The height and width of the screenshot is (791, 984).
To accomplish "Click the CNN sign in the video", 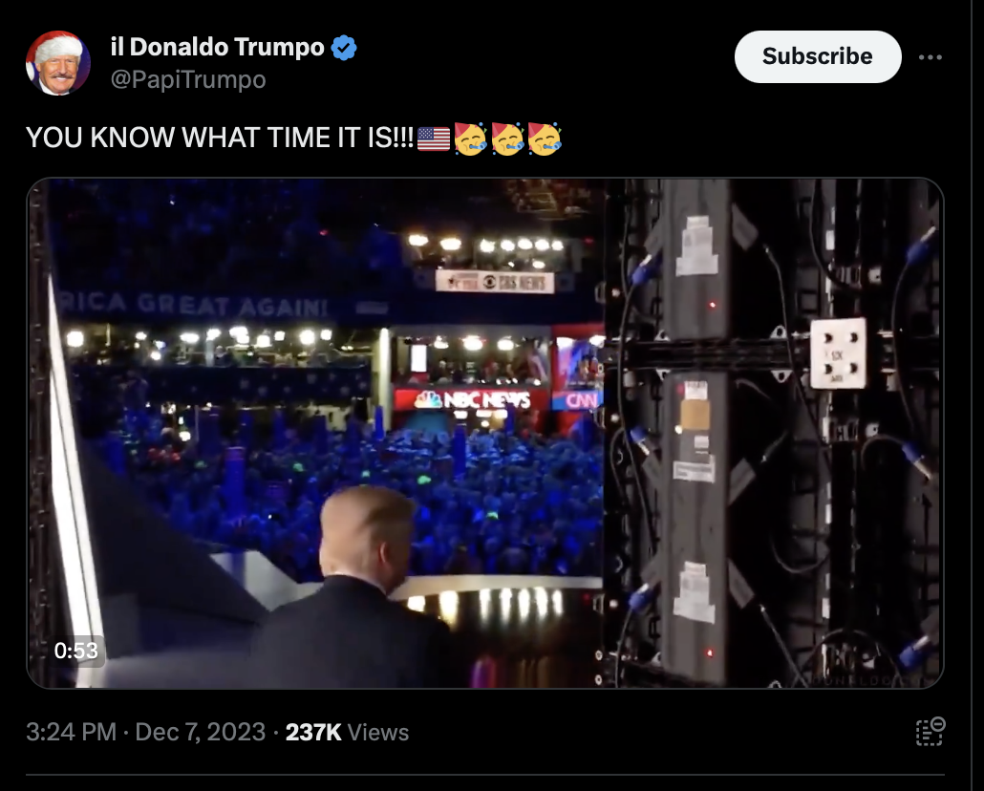I will (577, 400).
